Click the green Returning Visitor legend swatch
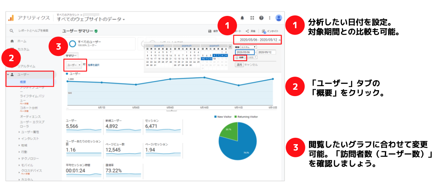 [235, 117]
